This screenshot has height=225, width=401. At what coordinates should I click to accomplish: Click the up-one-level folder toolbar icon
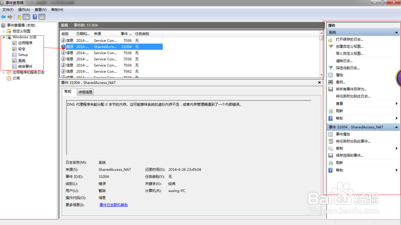pos(19,17)
